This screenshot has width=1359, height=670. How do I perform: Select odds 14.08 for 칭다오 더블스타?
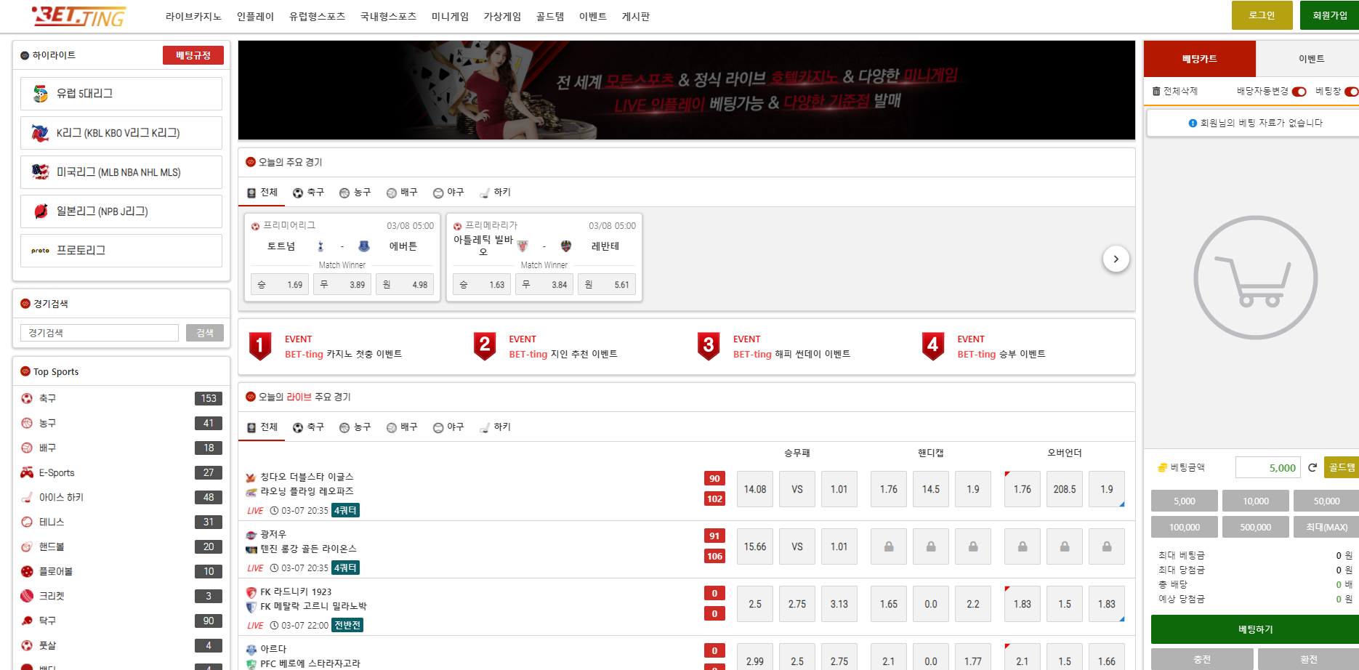(755, 489)
